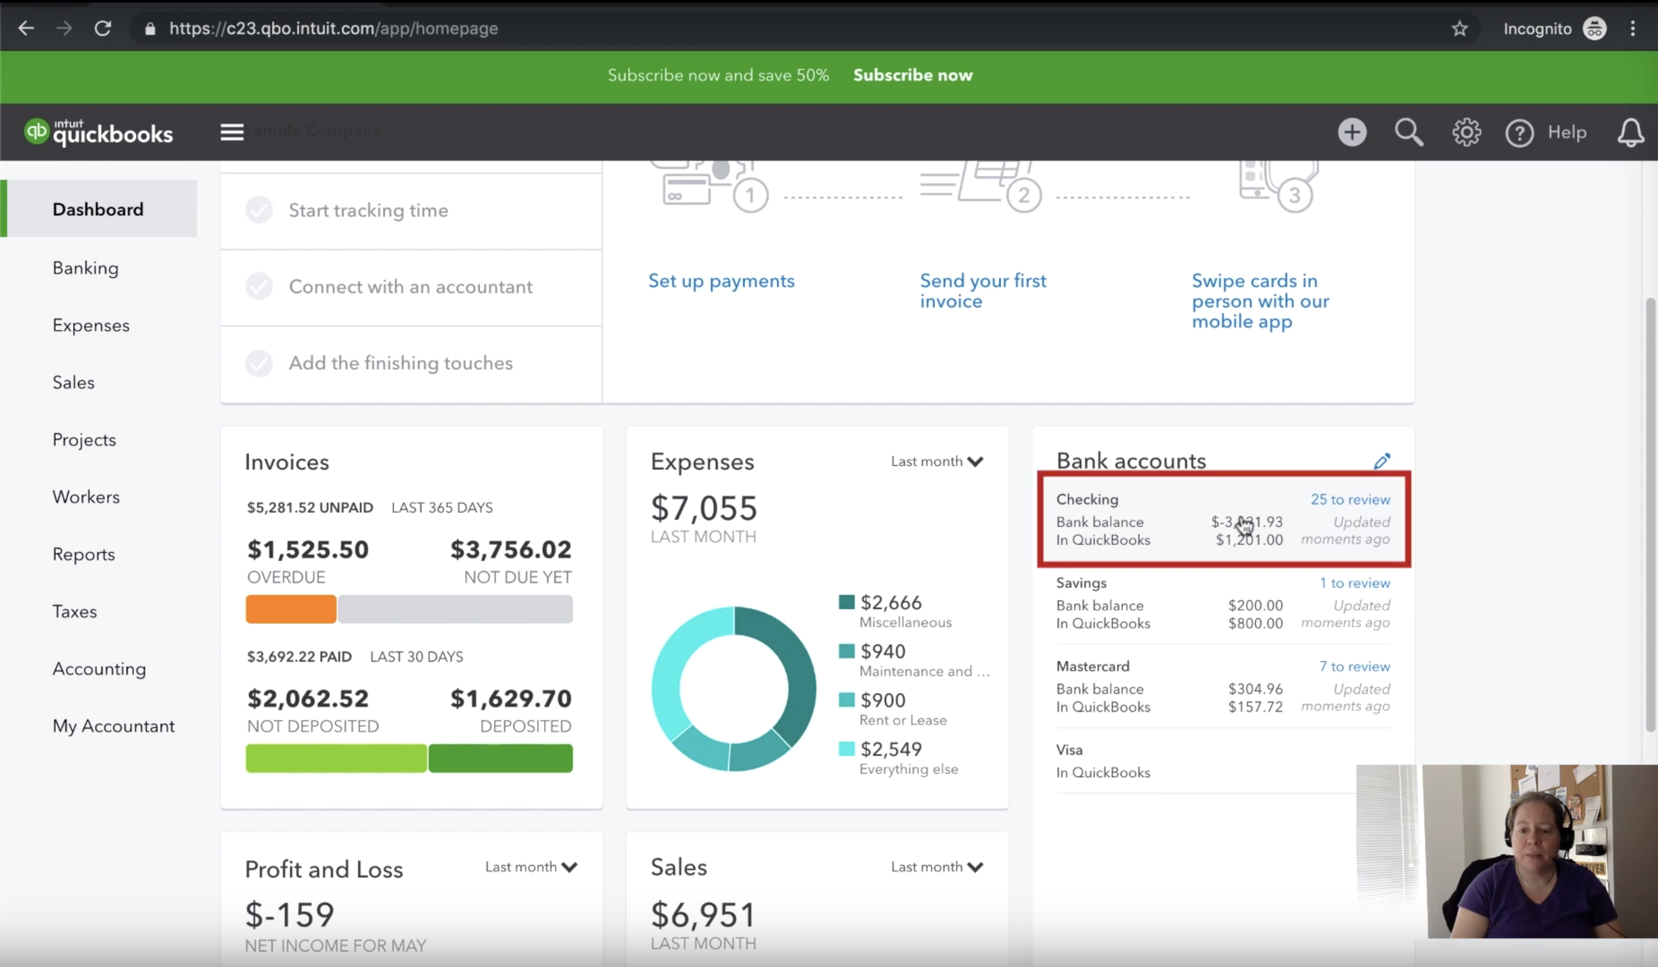Viewport: 1658px width, 967px height.
Task: Open Workers in the sidebar
Action: 86,496
